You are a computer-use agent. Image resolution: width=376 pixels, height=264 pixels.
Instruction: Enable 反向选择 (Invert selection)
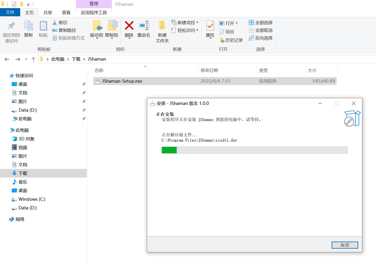point(261,38)
